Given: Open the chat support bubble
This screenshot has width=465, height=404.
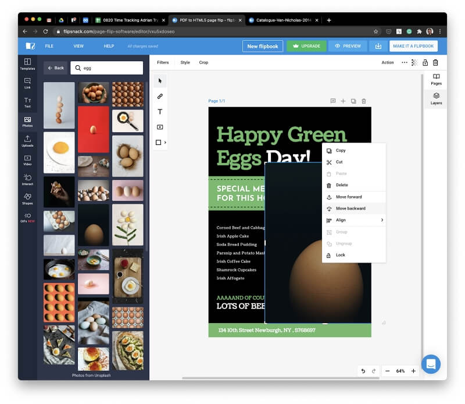Looking at the screenshot, I should point(431,364).
